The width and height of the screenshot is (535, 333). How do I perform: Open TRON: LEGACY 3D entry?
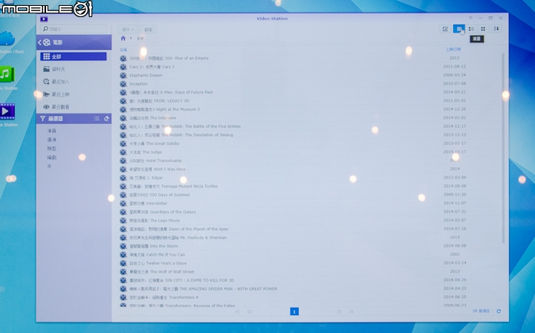[159, 101]
